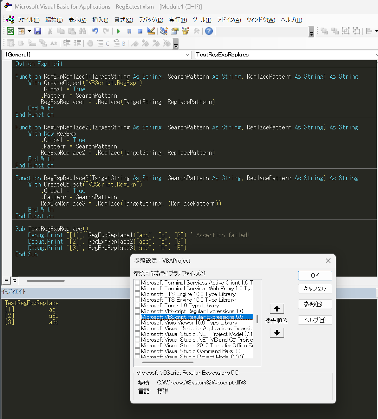Open the Properties Window icon
Screen dimensions: 378x419
click(174, 31)
